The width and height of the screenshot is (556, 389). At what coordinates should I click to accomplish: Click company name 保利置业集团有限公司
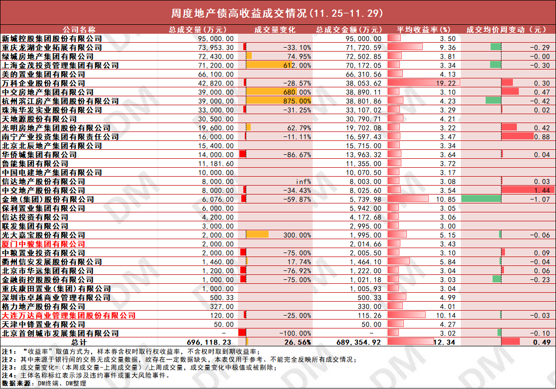(x=43, y=208)
